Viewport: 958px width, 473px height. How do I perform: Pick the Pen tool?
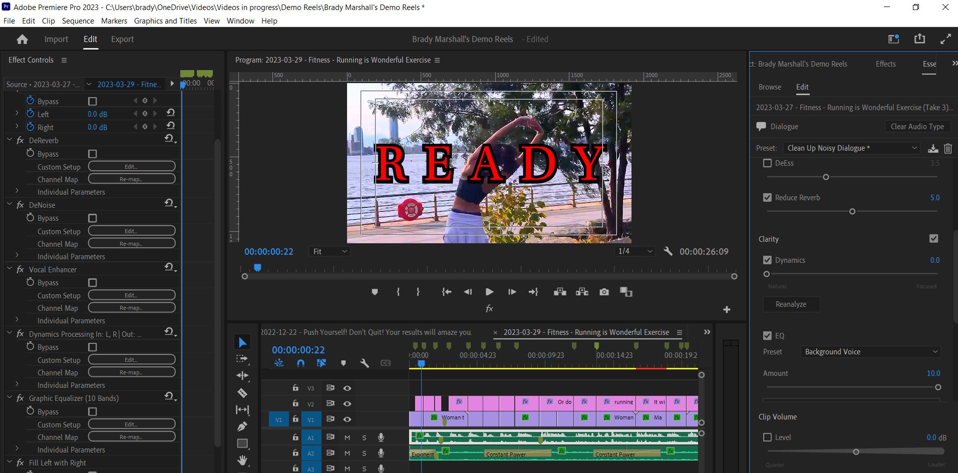[242, 426]
